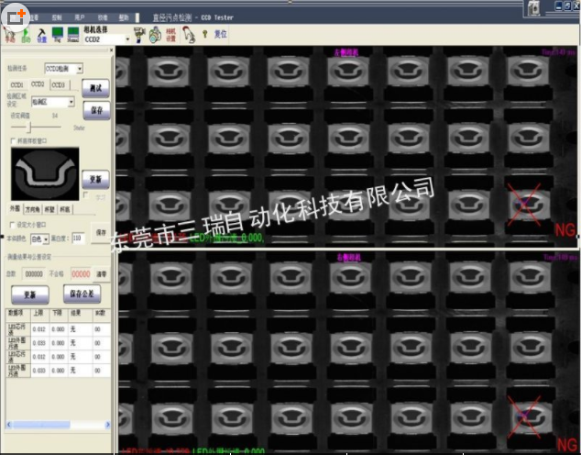
Task: Open the 相机选择 CCD2 dropdown
Action: click(x=127, y=39)
